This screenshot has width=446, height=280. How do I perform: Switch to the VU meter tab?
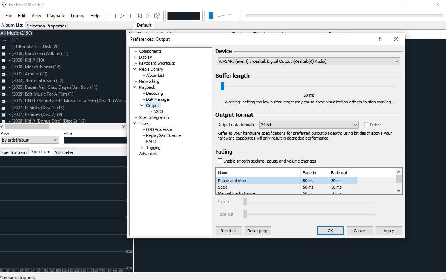(x=64, y=152)
